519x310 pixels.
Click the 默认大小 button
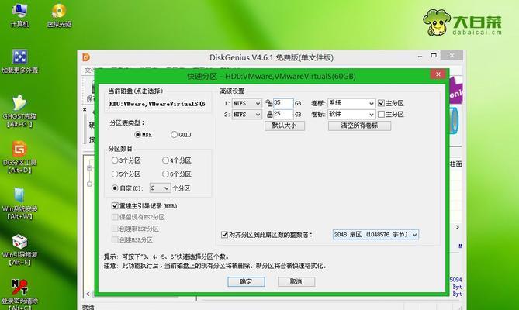284,126
